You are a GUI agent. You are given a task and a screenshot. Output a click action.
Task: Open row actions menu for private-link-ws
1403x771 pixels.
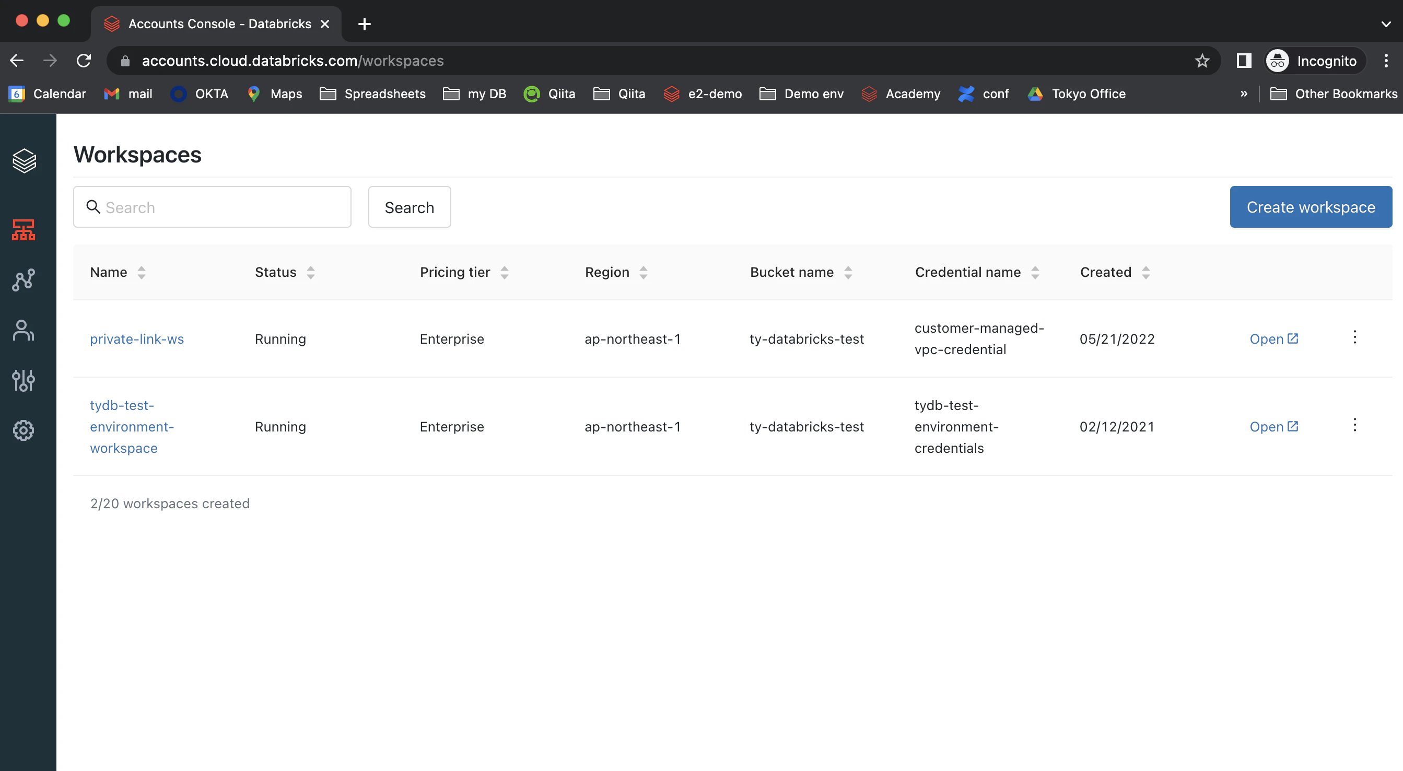(1354, 337)
